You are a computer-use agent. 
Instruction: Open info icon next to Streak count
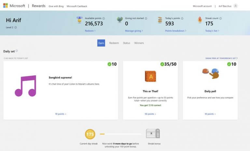pos(220,18)
